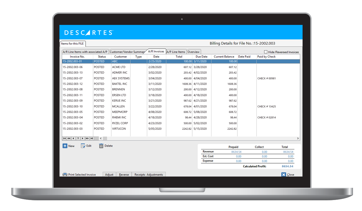The width and height of the screenshot is (362, 211).
Task: Click the Delete trash can icon
Action: pyautogui.click(x=101, y=146)
